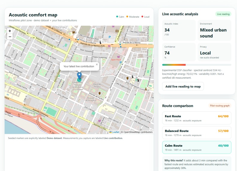Viewport: 237px width, 171px height.
Task: Zoom in on the acoustic map
Action: click(10, 31)
